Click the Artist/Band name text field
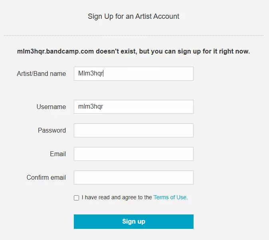This screenshot has width=269, height=240. [x=133, y=73]
